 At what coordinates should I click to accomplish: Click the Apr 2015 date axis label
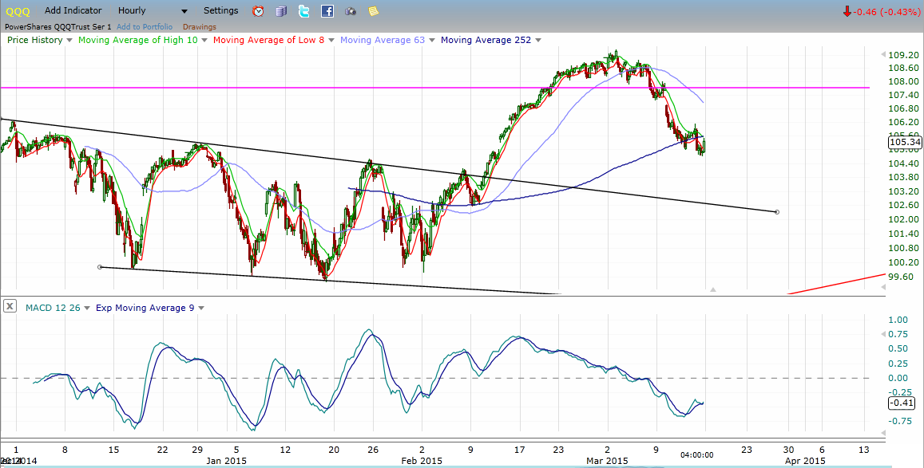pyautogui.click(x=807, y=461)
